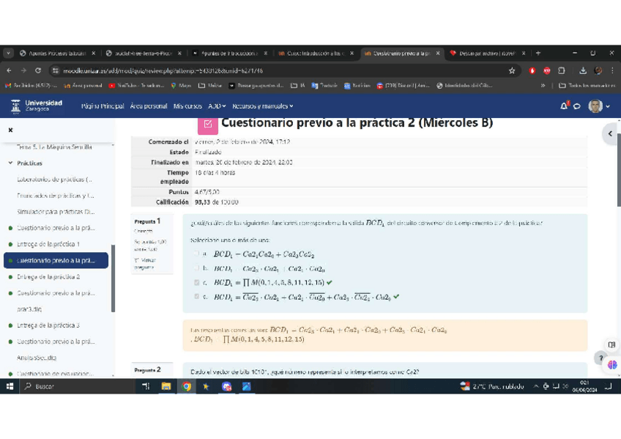Bookmark page with the star icon
This screenshot has height=439, width=621.
click(512, 70)
